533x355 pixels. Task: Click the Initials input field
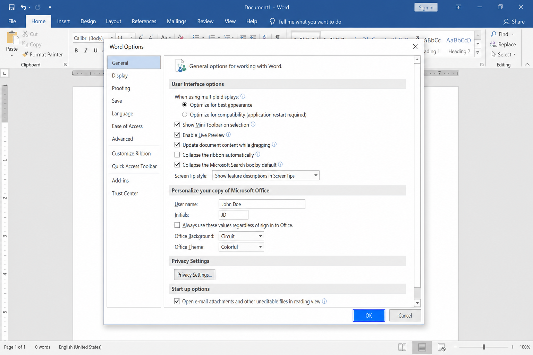tap(234, 215)
